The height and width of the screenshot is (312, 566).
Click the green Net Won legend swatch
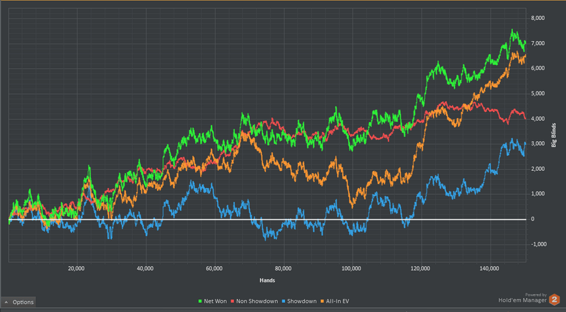(x=200, y=301)
